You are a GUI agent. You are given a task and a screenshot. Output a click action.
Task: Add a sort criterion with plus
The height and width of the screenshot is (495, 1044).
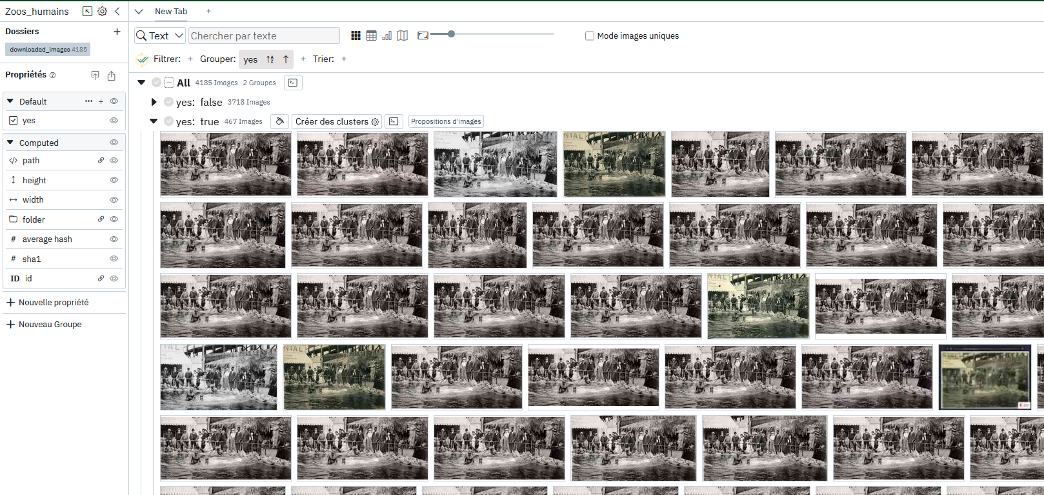click(344, 59)
